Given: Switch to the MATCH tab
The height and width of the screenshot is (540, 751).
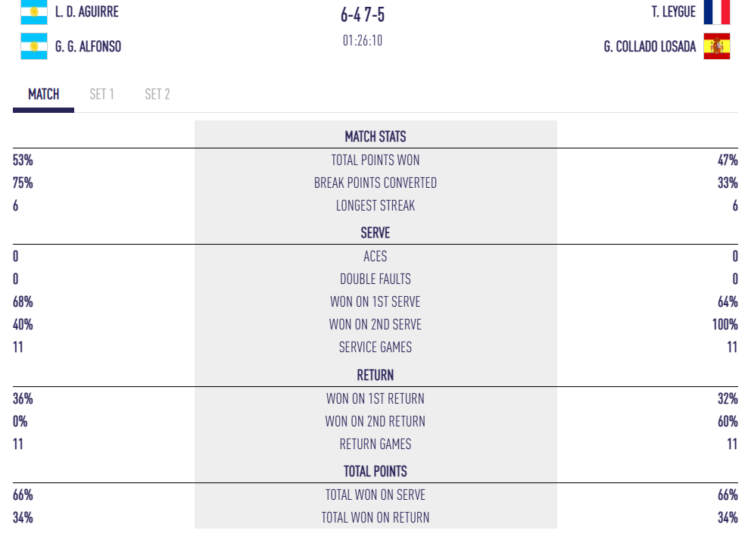Looking at the screenshot, I should click(x=43, y=95).
